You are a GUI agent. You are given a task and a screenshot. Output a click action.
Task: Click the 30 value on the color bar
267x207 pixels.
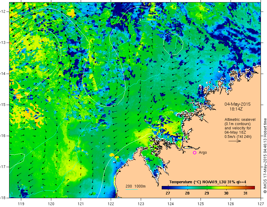(226, 193)
